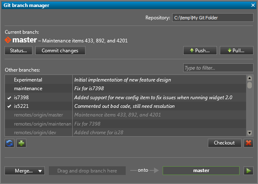Click the branch list scroll up arrow
Viewport: 258px width, 184px height.
point(249,78)
